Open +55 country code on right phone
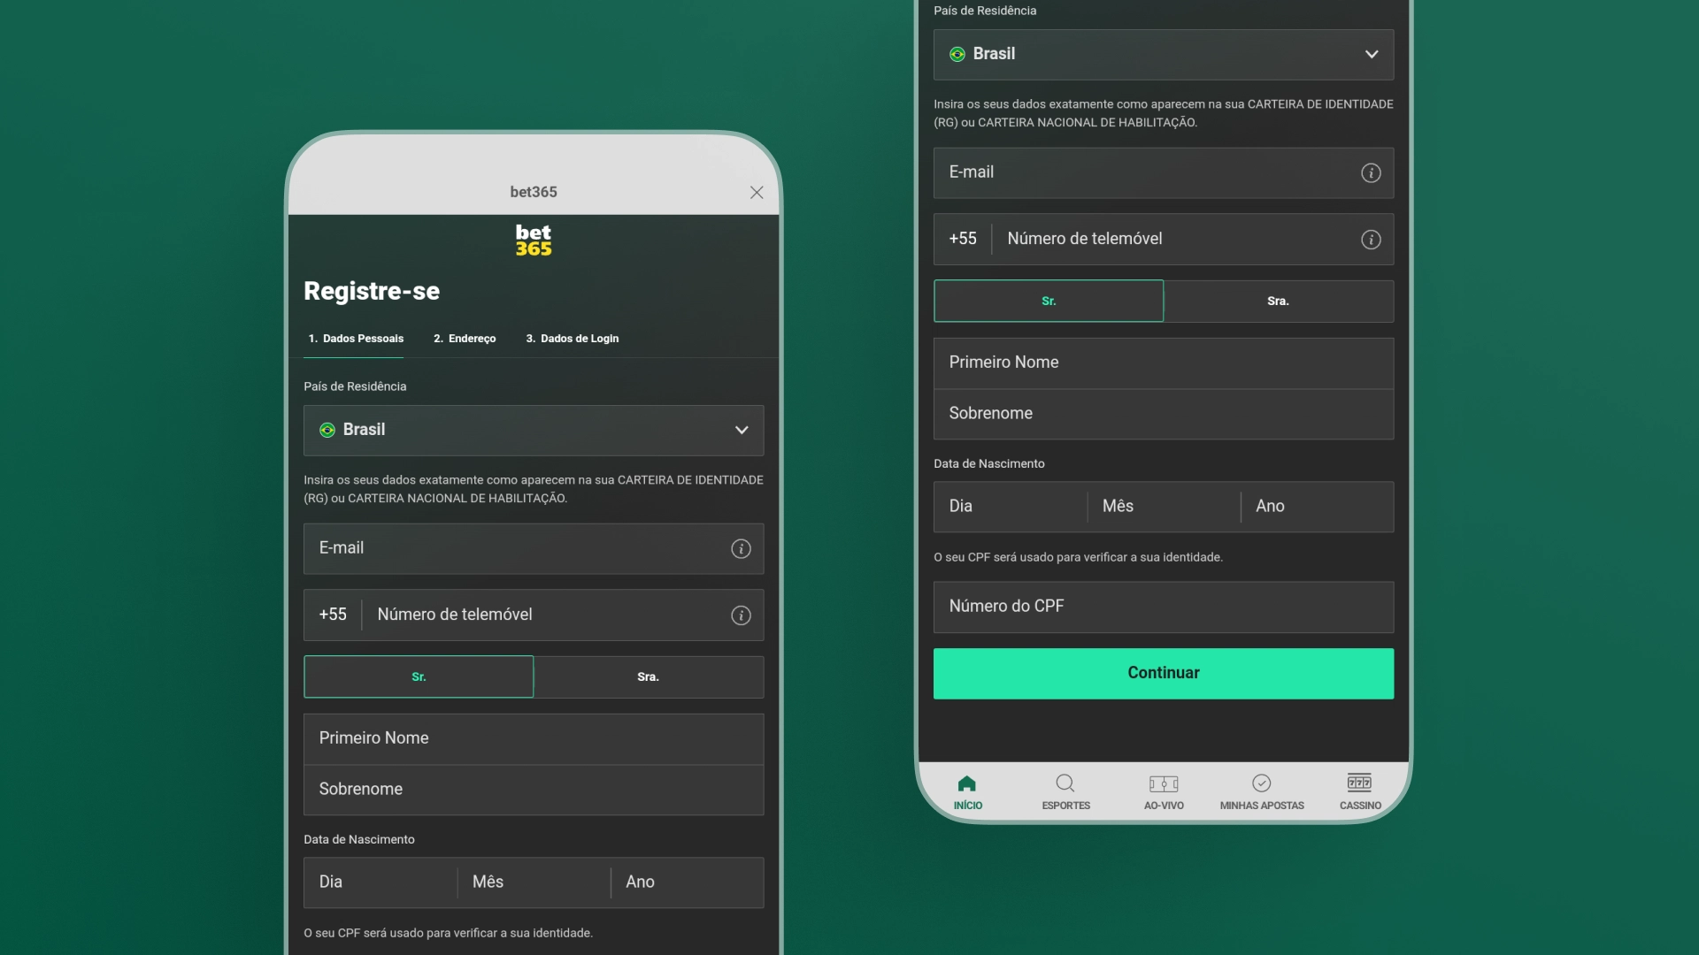 coord(963,239)
